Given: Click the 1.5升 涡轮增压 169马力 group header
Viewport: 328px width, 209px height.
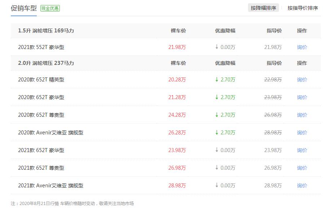Looking at the screenshot, I should click(46, 31).
